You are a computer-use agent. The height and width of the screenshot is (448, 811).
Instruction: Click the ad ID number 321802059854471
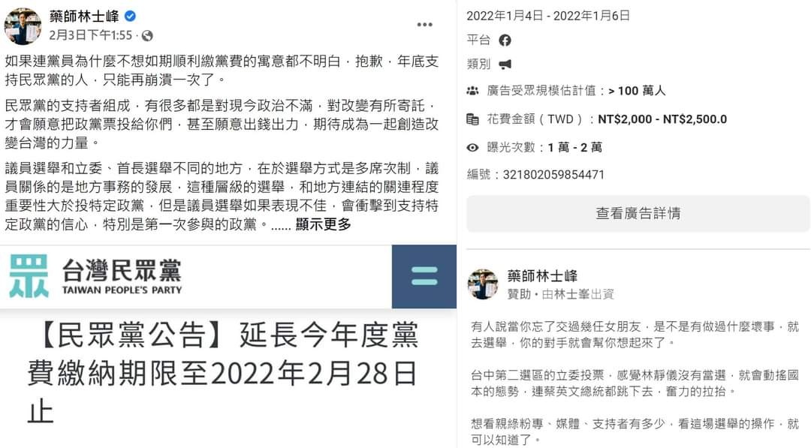click(x=553, y=175)
